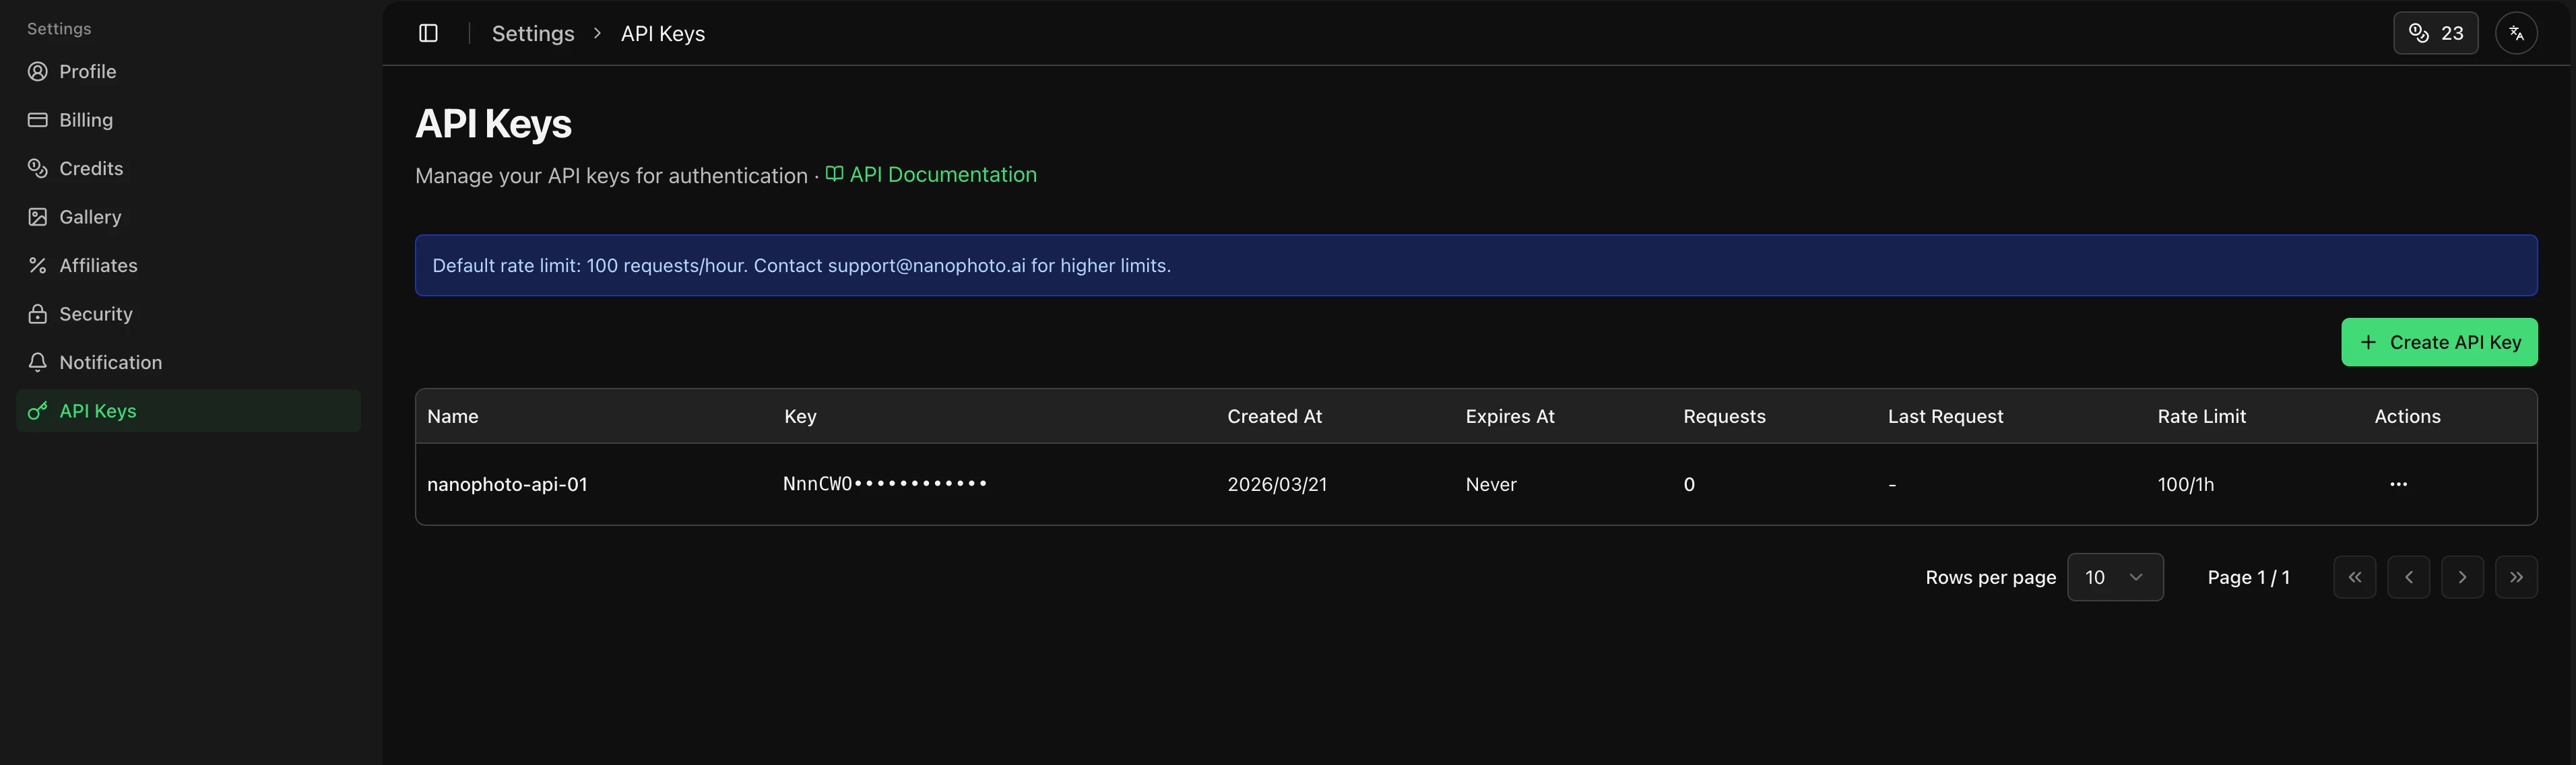Screen dimensions: 2576x765
Task: Open Credits via the coins icon
Action: (37, 168)
